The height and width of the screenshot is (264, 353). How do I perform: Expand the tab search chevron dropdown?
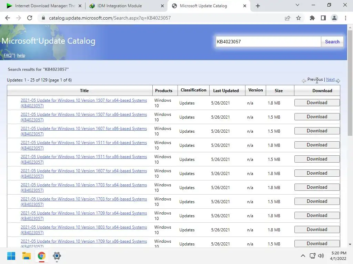click(x=297, y=5)
